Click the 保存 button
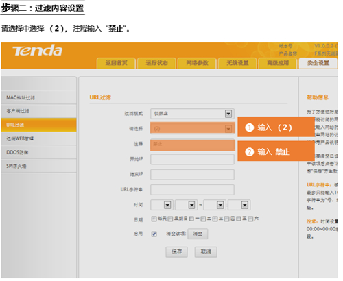 click(x=177, y=252)
